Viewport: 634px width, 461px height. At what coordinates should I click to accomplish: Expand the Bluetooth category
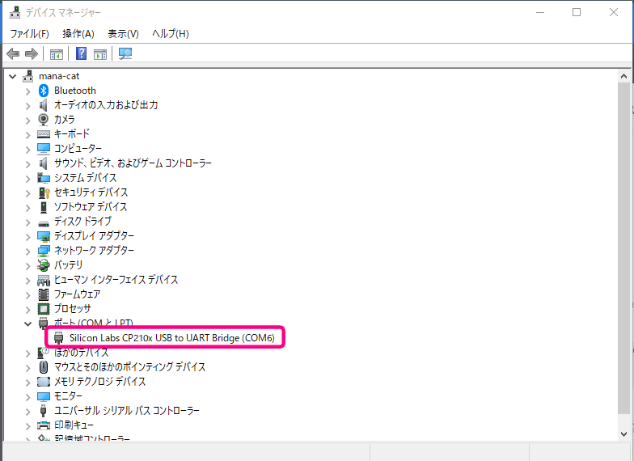pyautogui.click(x=27, y=91)
